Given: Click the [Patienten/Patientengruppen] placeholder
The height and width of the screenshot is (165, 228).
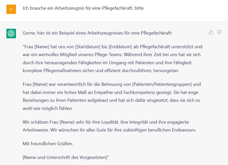Looking at the screenshot, I should point(162,84).
